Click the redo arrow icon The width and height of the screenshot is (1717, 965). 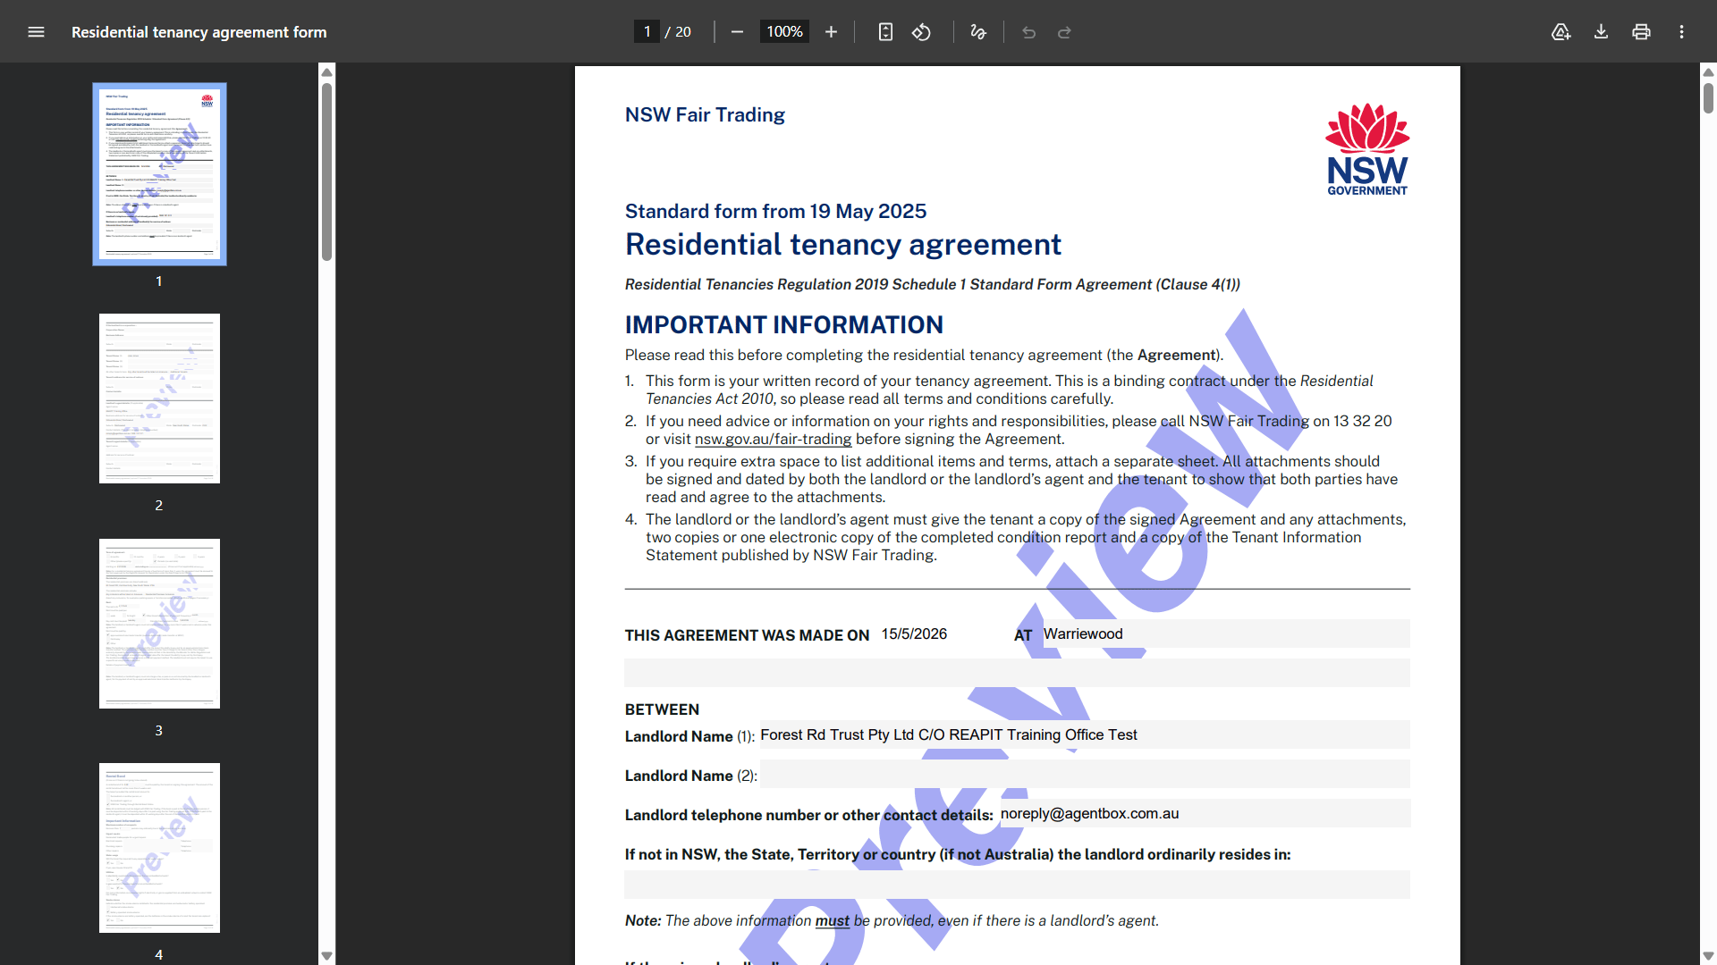1064,32
